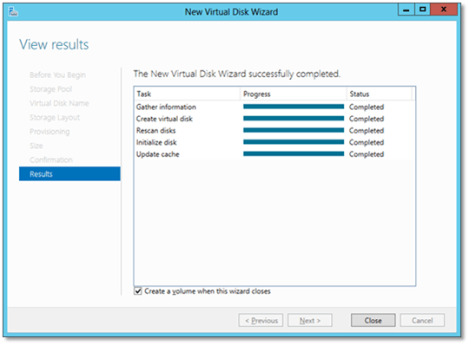Click the Next button
Viewport: 469px width, 345px height.
[310, 320]
